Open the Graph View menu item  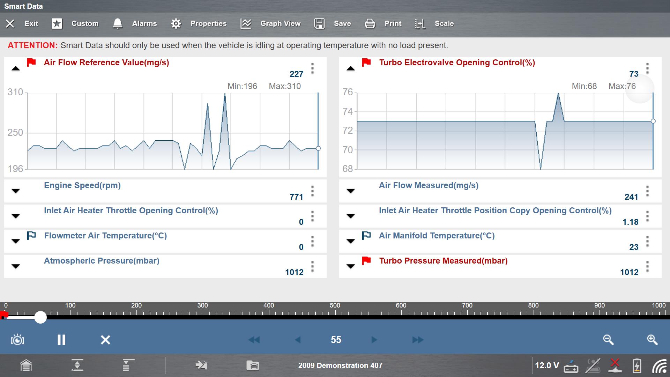click(270, 24)
